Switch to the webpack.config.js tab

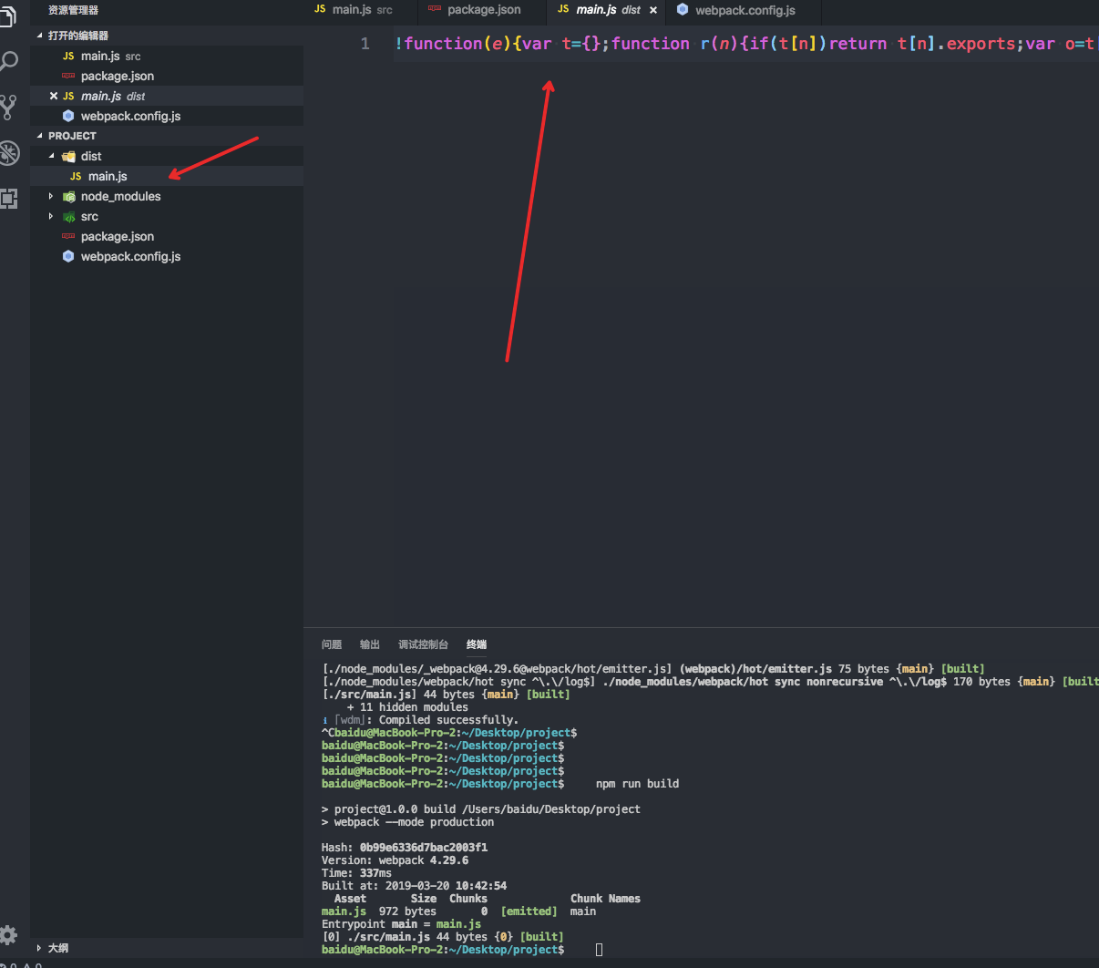pyautogui.click(x=745, y=10)
